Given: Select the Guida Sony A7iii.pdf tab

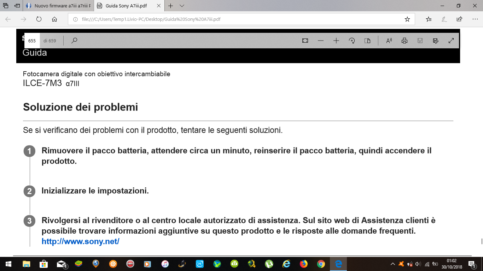Looking at the screenshot, I should pos(127,6).
